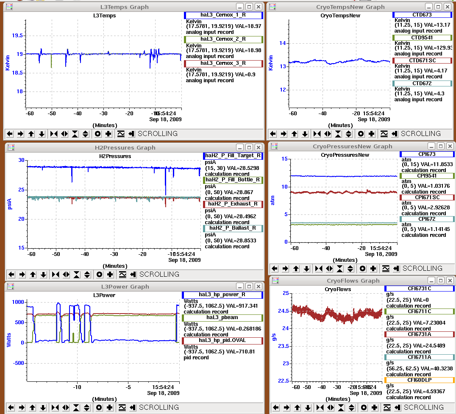Click scroll-mode arrow in L3Temps Graph toolbar
Screen dimensions: 456x414
(x=131, y=134)
